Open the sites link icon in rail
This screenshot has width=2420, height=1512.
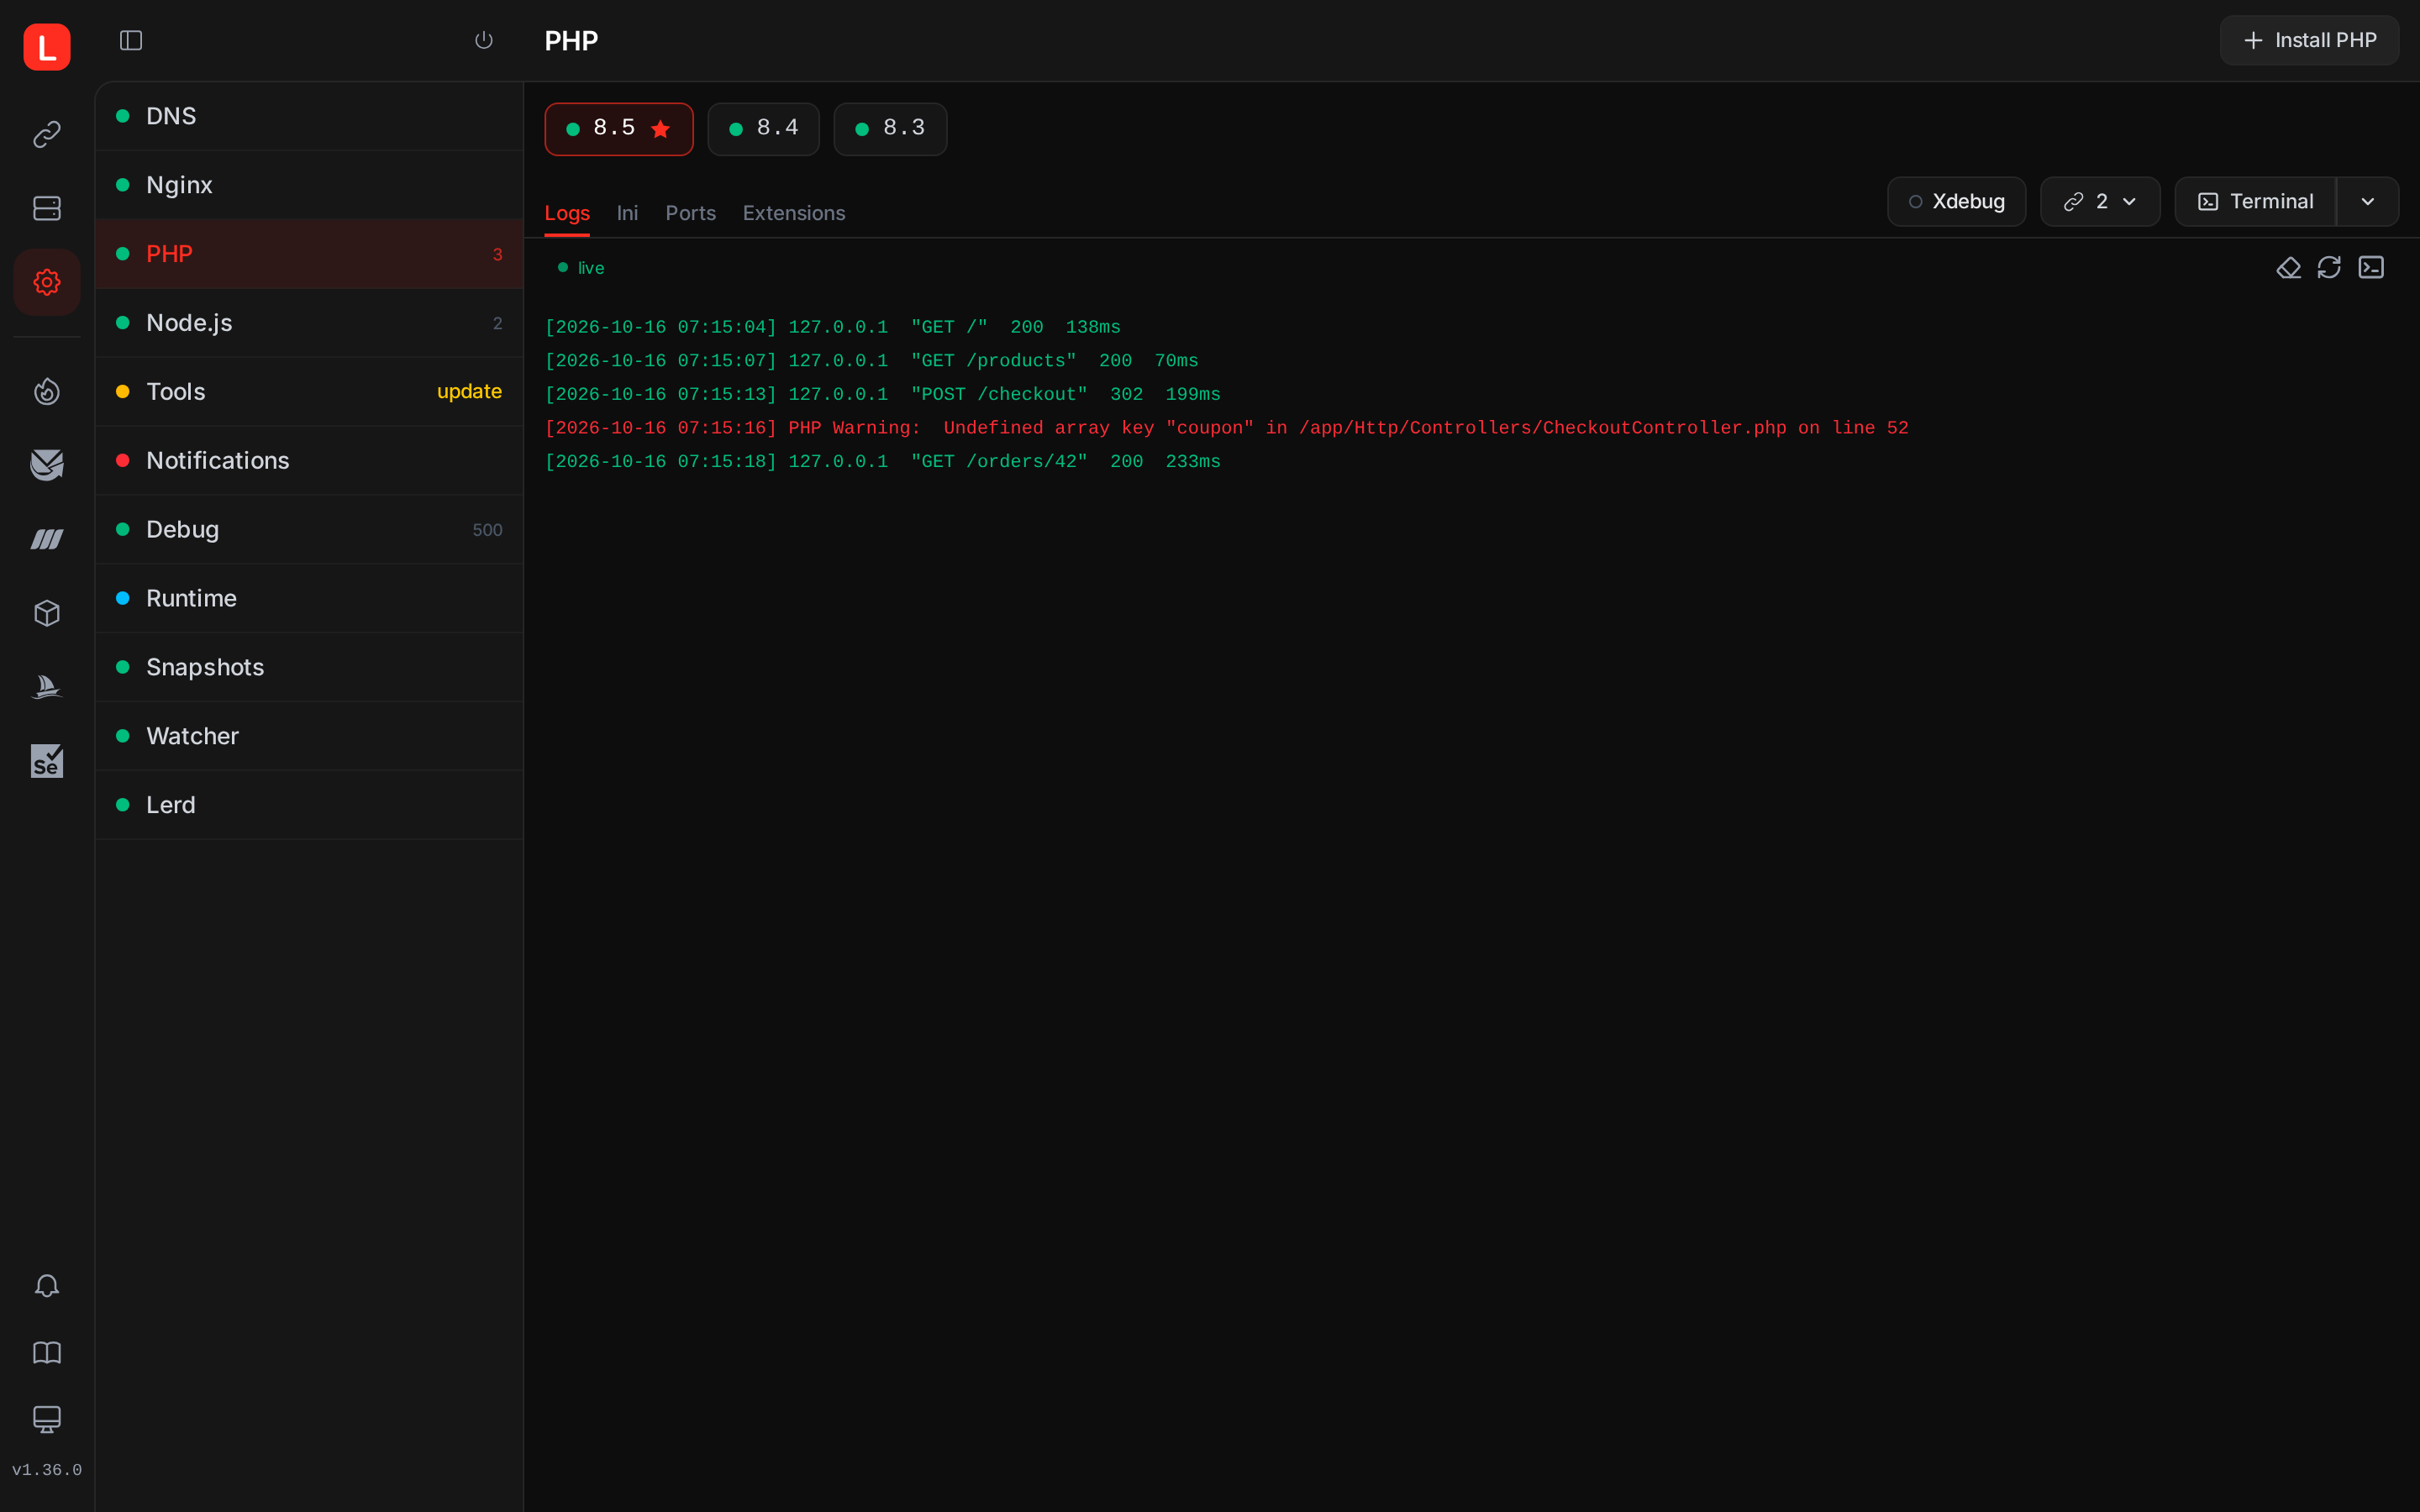point(47,134)
